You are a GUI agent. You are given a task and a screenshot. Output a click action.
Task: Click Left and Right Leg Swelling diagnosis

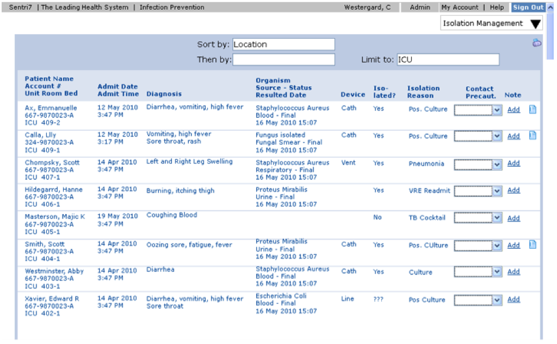(189, 161)
